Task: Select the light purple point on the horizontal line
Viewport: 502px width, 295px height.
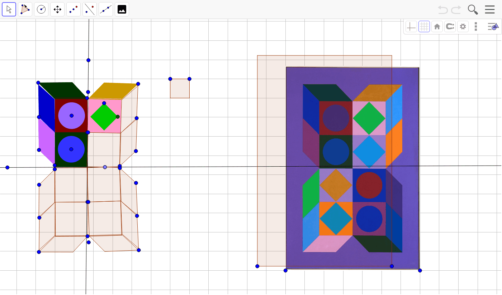Action: click(105, 167)
